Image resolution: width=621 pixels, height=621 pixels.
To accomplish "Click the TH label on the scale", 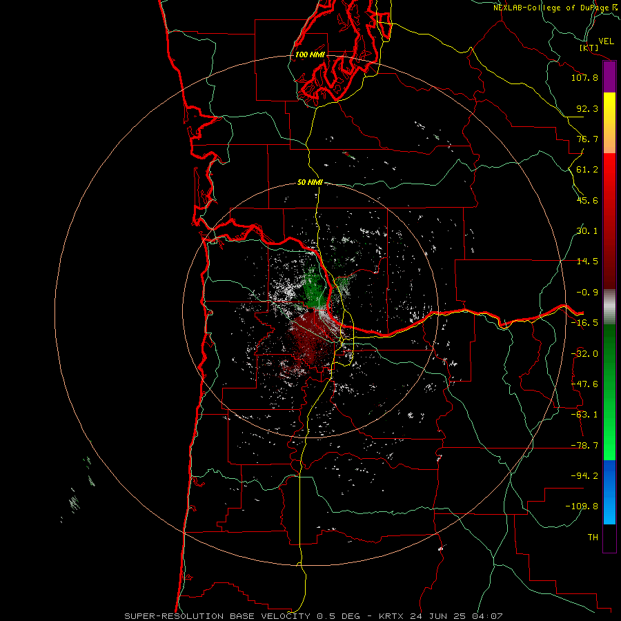I will coord(593,538).
